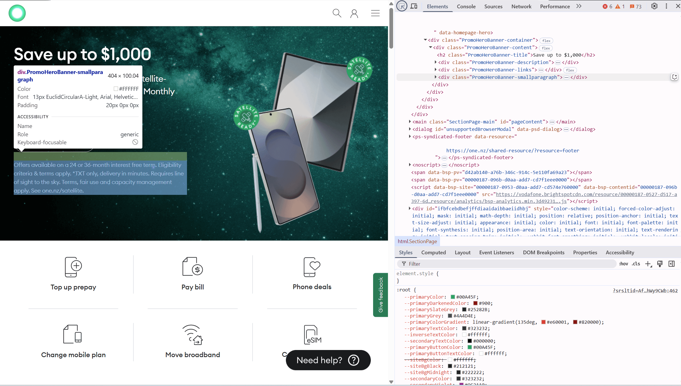Show more DevTools tabs with double chevron
Image resolution: width=681 pixels, height=386 pixels.
(579, 6)
